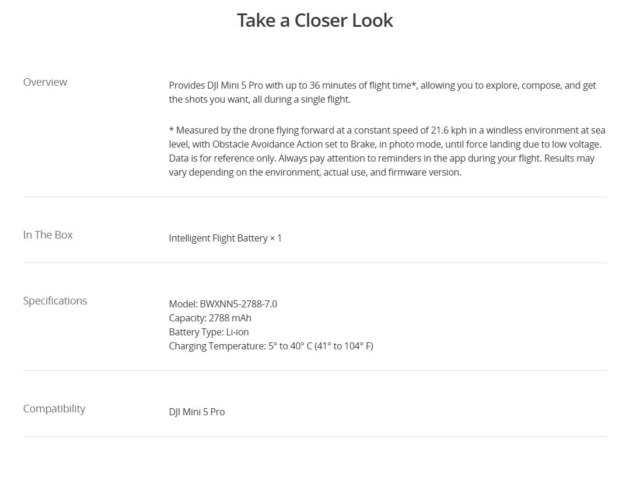This screenshot has height=480, width=636.
Task: Click the "Take a Closer Look" heading
Action: coord(314,20)
